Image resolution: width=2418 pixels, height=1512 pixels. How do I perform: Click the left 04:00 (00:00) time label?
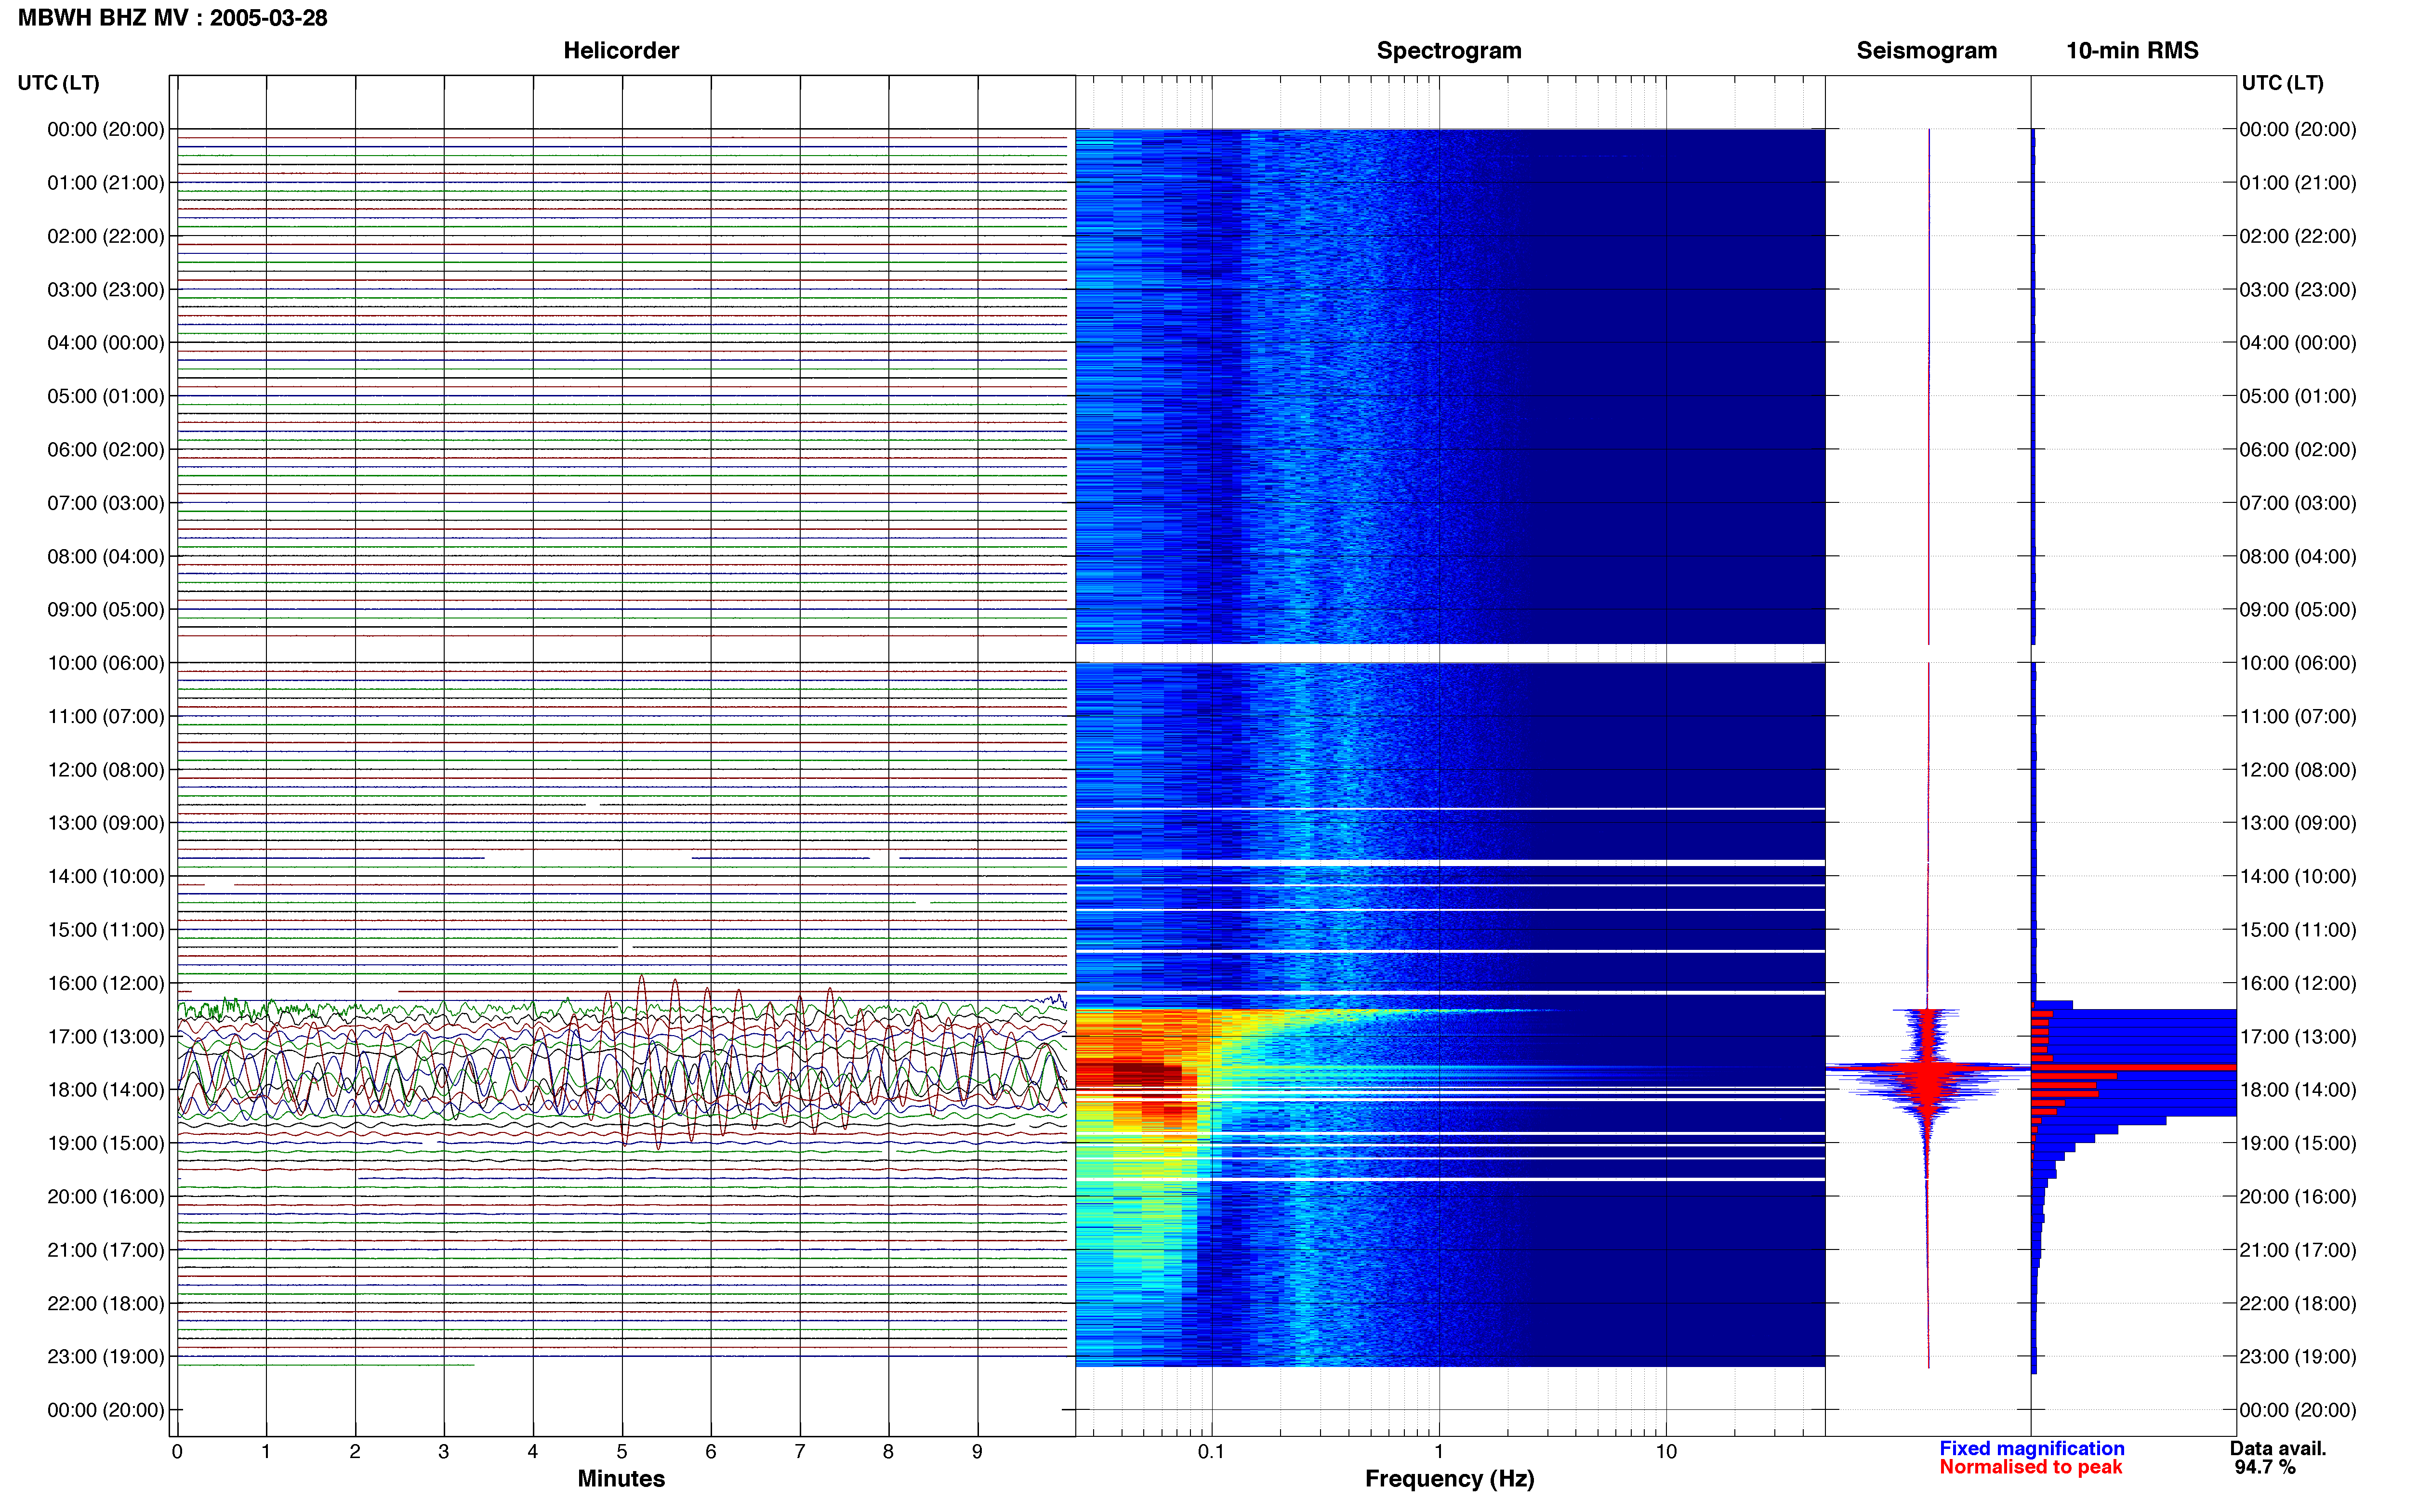click(106, 343)
